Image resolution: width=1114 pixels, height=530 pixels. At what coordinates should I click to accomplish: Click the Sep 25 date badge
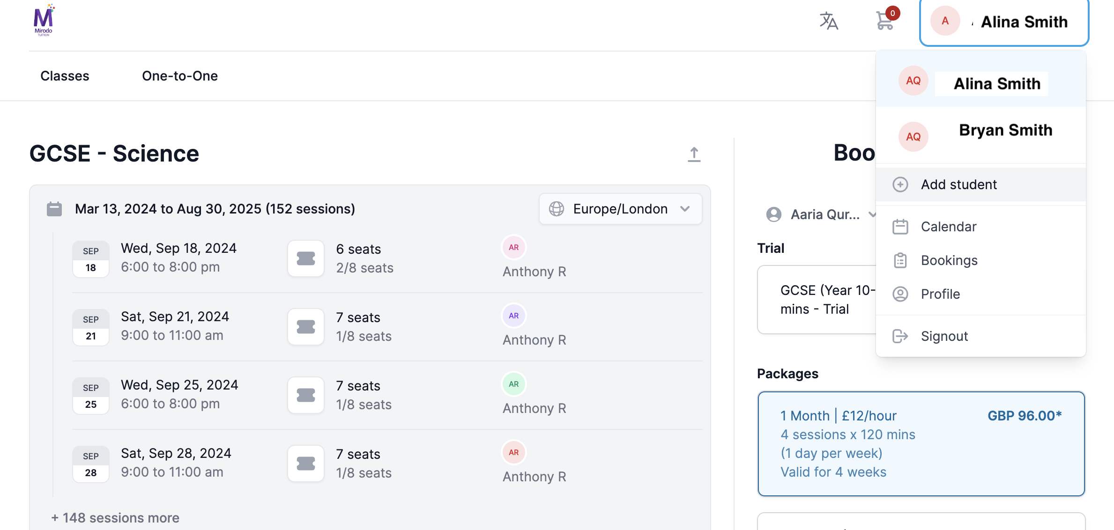point(91,396)
